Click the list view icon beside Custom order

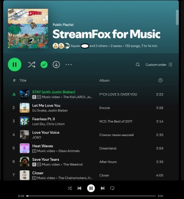[x=170, y=64]
